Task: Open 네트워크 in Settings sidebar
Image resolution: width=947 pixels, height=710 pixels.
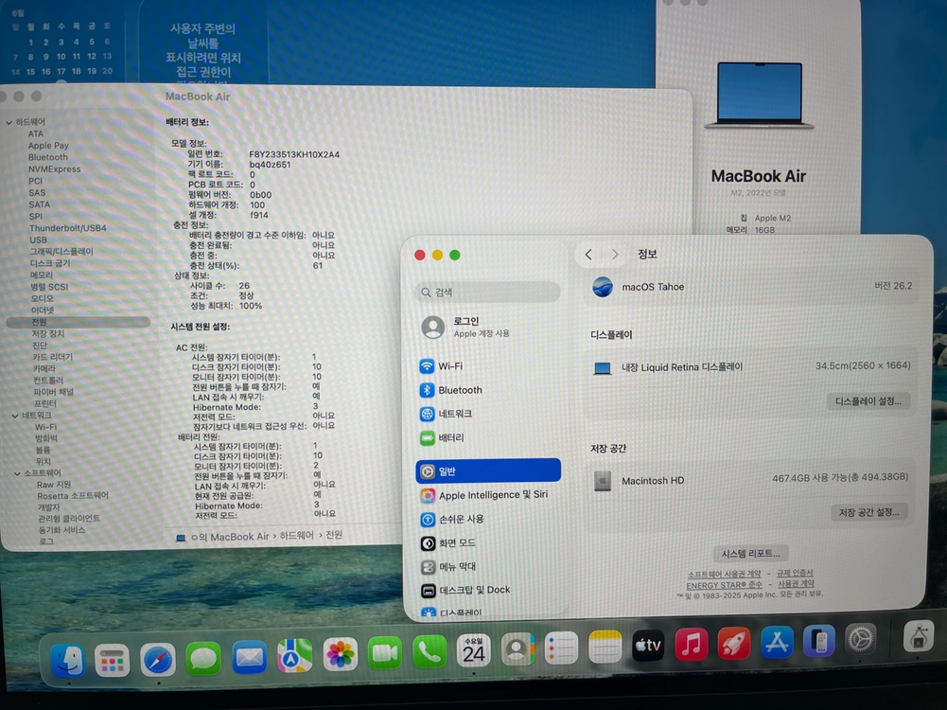Action: [488, 414]
